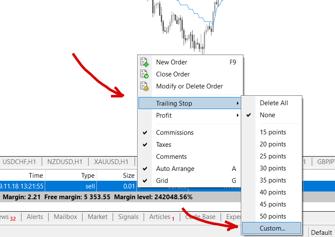This screenshot has height=237, width=335.
Task: Set trailing stop to 20 points
Action: [x=271, y=144]
